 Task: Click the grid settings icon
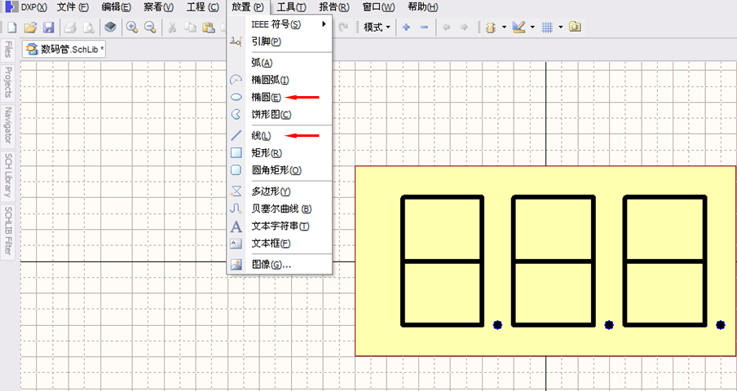(547, 28)
